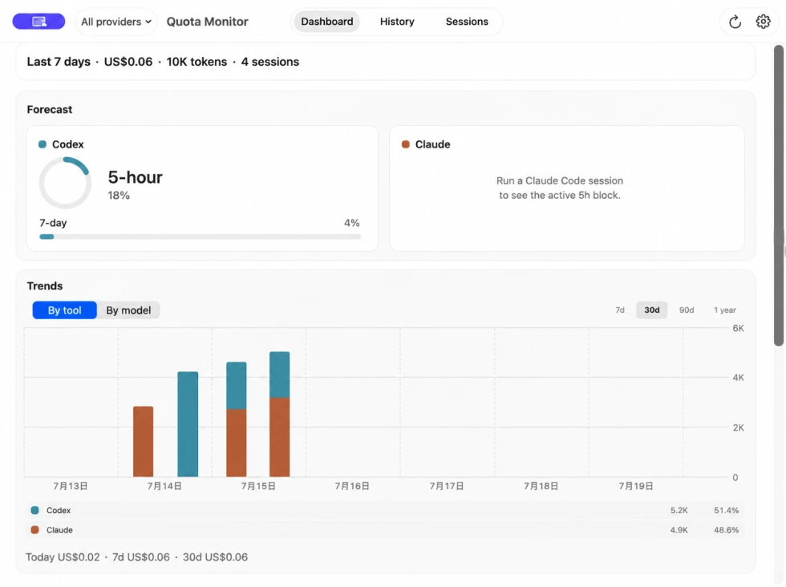This screenshot has width=786, height=587.
Task: Click the Codex legend color swatch
Action: [x=34, y=510]
